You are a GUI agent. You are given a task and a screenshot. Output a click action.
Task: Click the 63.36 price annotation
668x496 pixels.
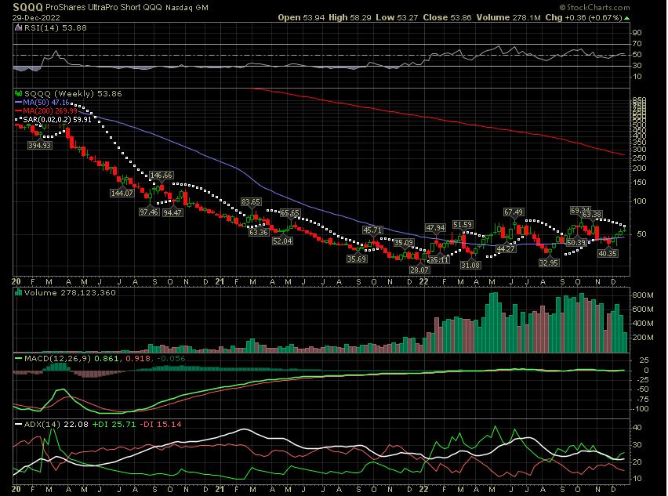[x=259, y=232]
